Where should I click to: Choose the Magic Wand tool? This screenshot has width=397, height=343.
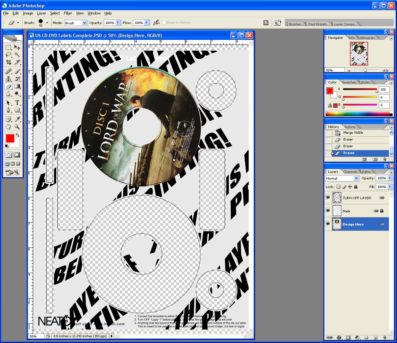[17, 55]
